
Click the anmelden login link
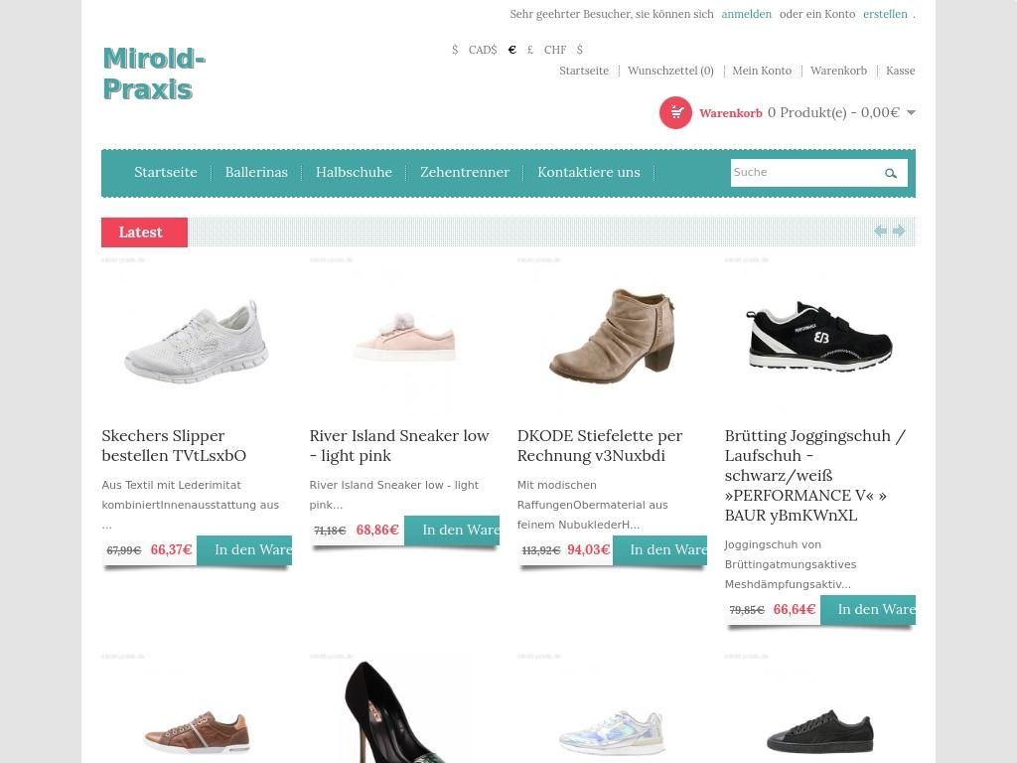(x=747, y=14)
